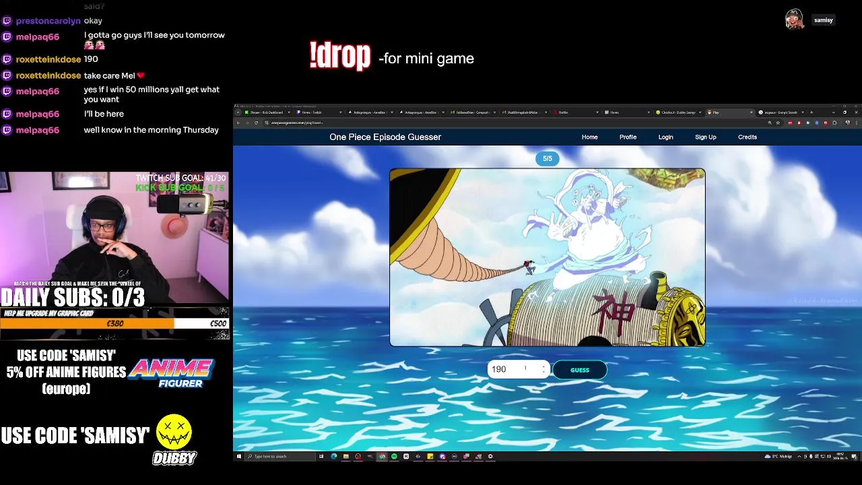Click roxetteinkdose's '190' chat message
The image size is (862, 485).
click(x=91, y=59)
